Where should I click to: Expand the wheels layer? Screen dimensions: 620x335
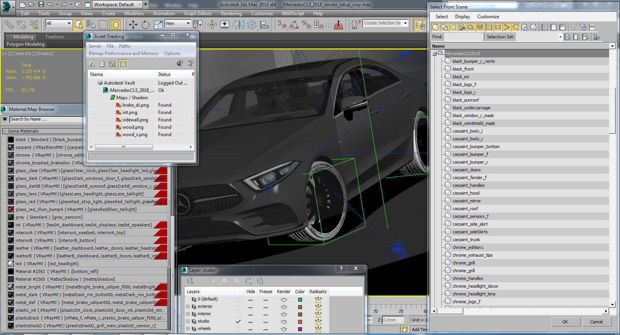188,329
